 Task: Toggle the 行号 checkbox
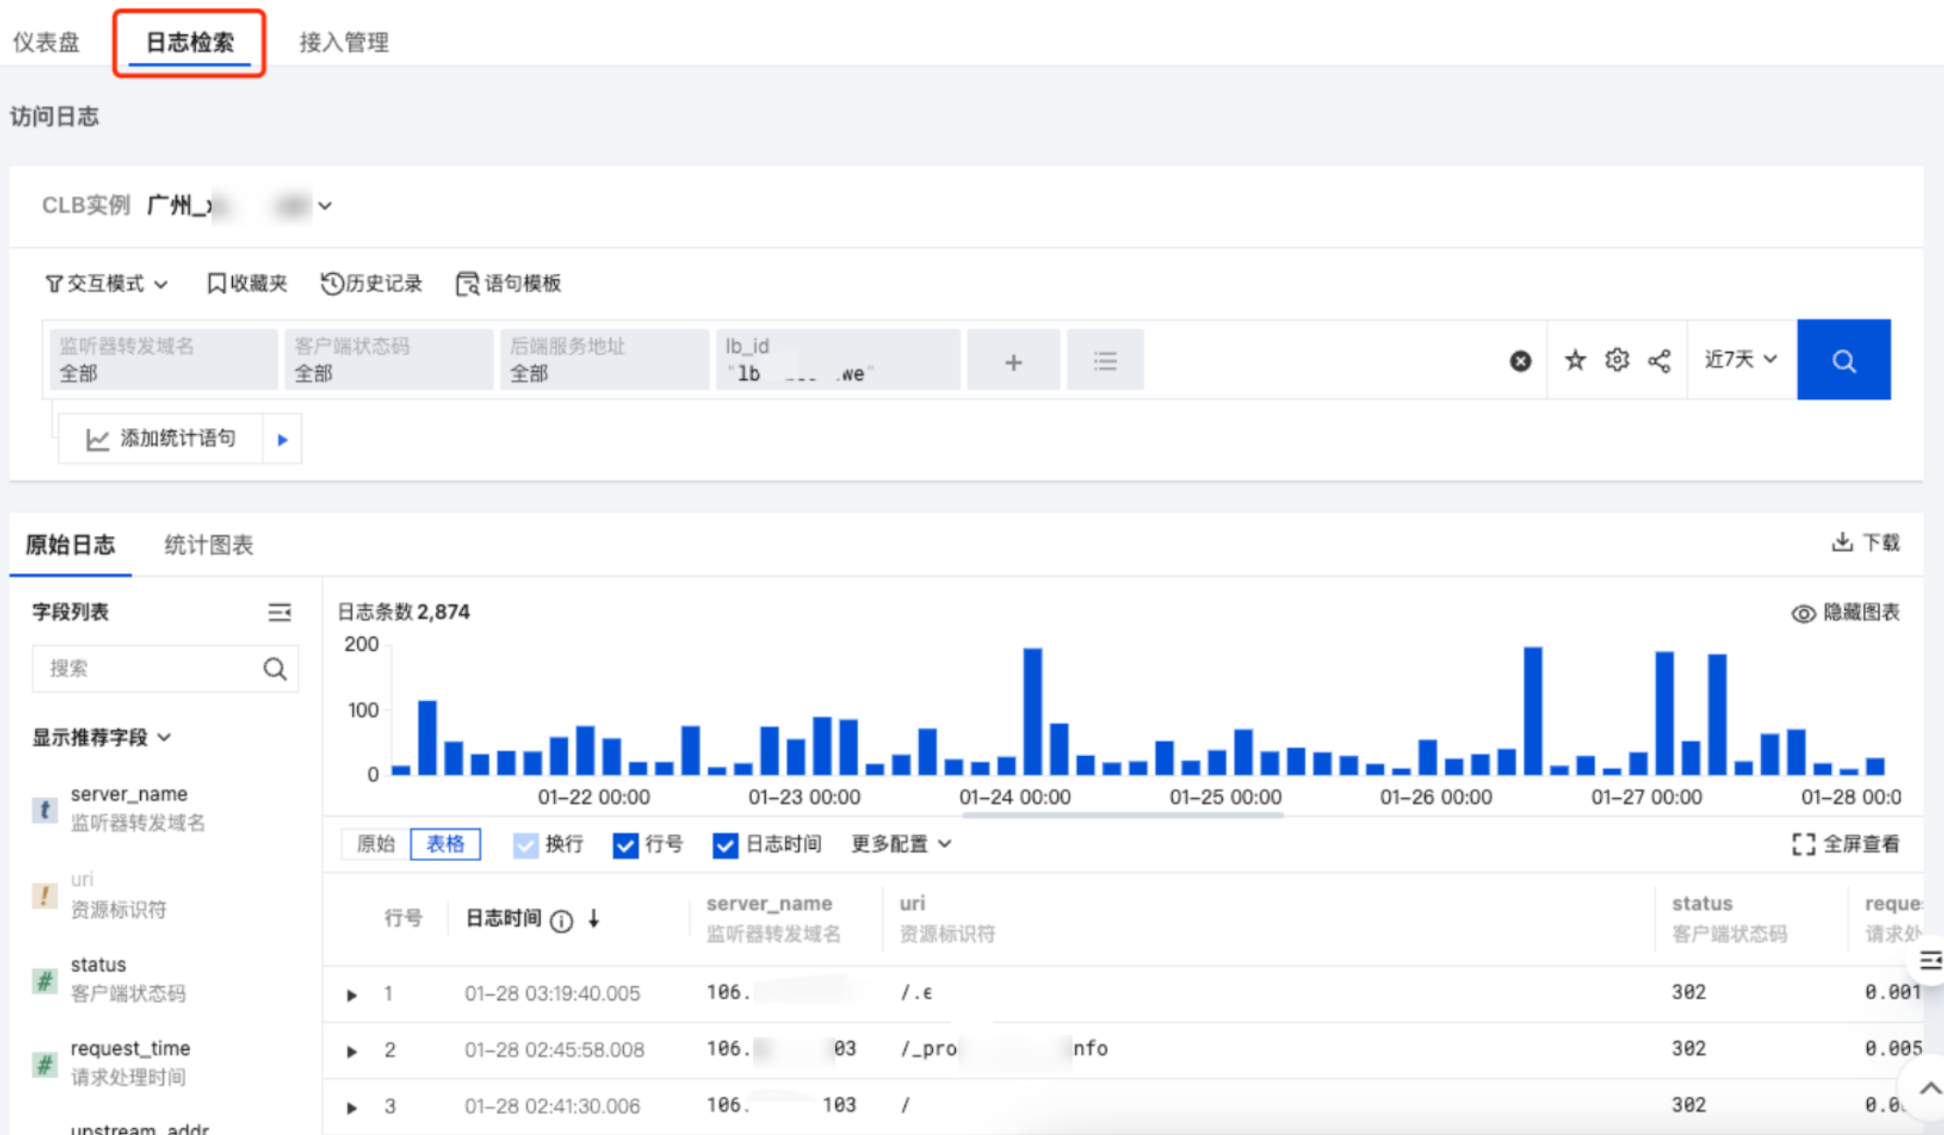[x=625, y=845]
